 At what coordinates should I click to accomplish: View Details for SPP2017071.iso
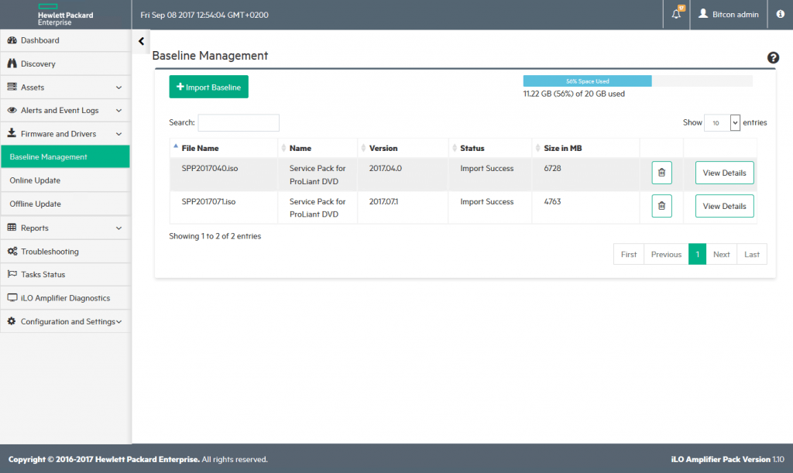pos(724,206)
